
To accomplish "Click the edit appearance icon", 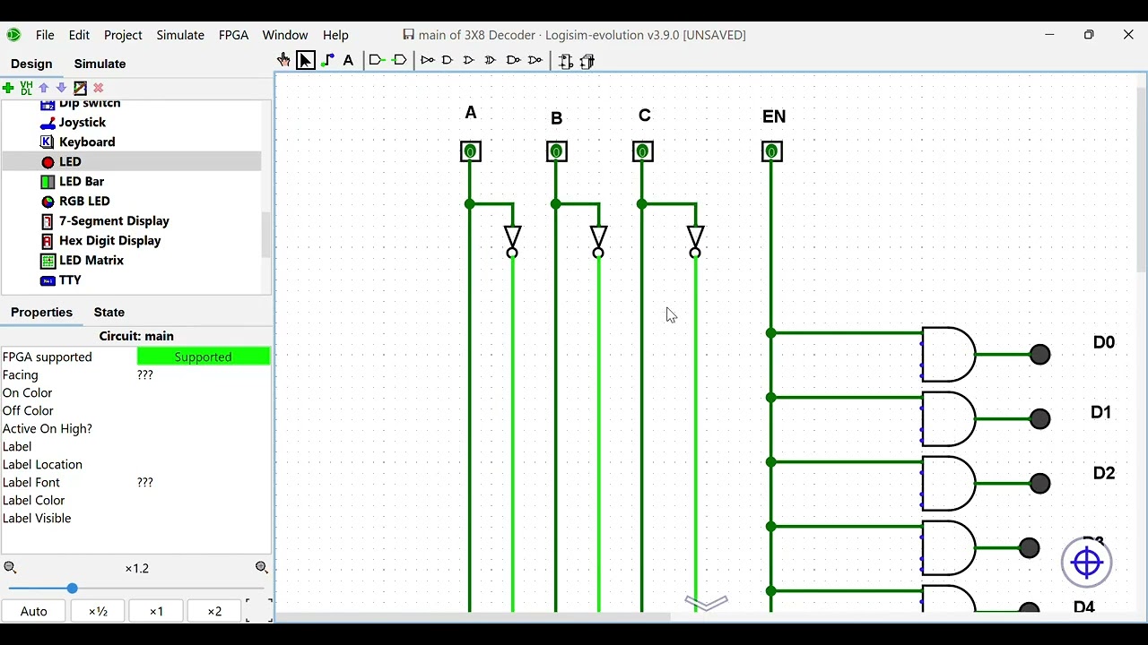I will coord(80,88).
